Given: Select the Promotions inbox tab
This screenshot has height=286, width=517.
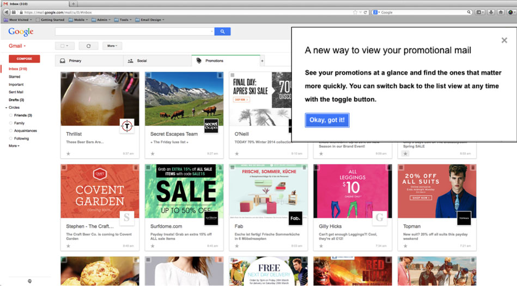Looking at the screenshot, I should click(226, 61).
